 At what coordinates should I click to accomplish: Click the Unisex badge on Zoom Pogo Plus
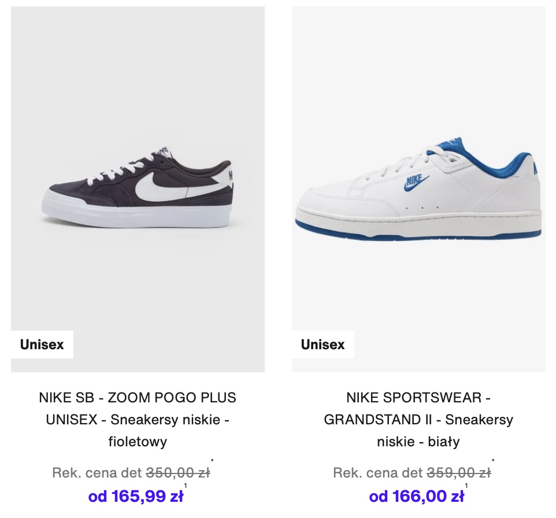[42, 345]
